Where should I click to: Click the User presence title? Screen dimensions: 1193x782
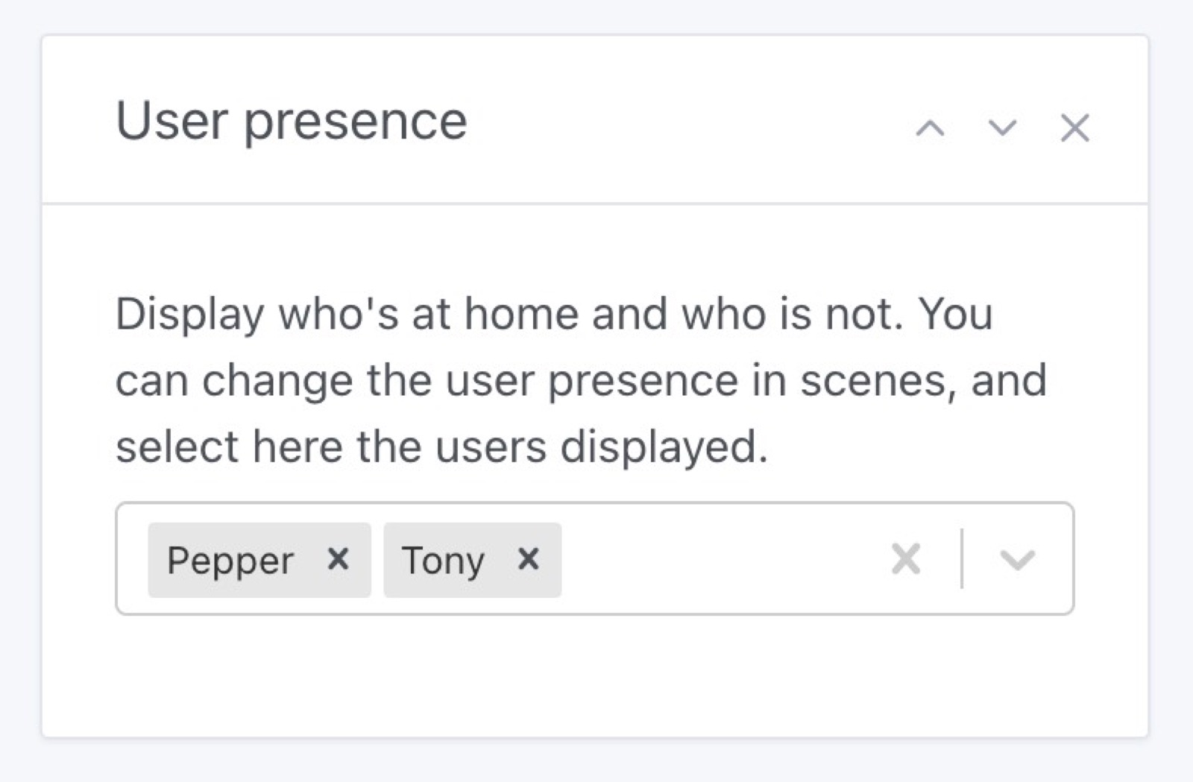click(x=291, y=119)
